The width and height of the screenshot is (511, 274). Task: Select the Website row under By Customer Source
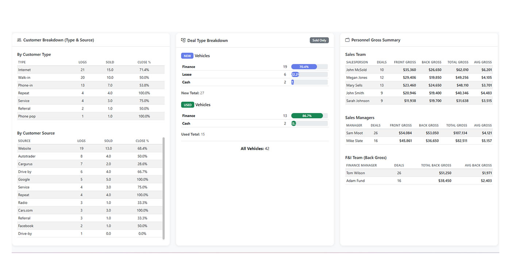coord(55,148)
